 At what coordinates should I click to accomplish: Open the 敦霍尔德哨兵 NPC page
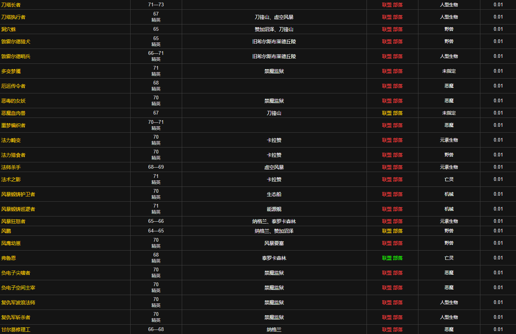tap(16, 56)
